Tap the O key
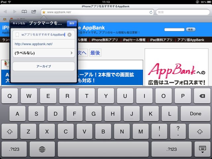Screen dimensions: 212x159 (163, 96)
